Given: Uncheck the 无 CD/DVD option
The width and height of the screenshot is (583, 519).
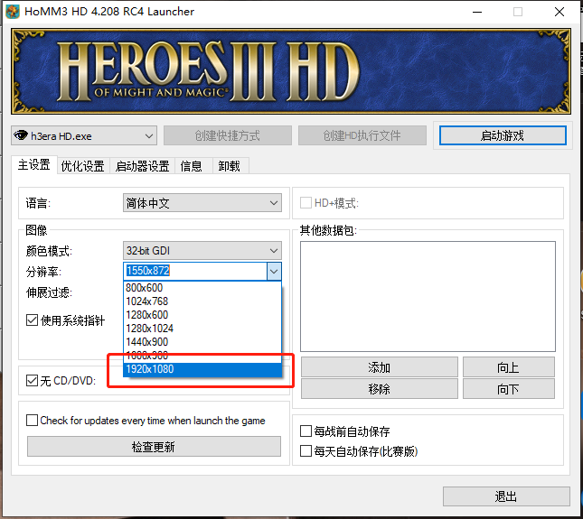Looking at the screenshot, I should coord(33,380).
